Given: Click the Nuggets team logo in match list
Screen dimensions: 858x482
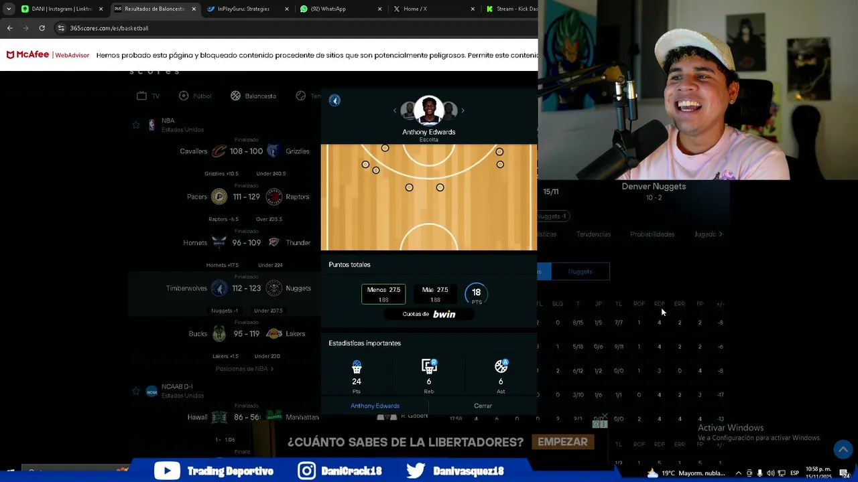Looking at the screenshot, I should 273,289.
